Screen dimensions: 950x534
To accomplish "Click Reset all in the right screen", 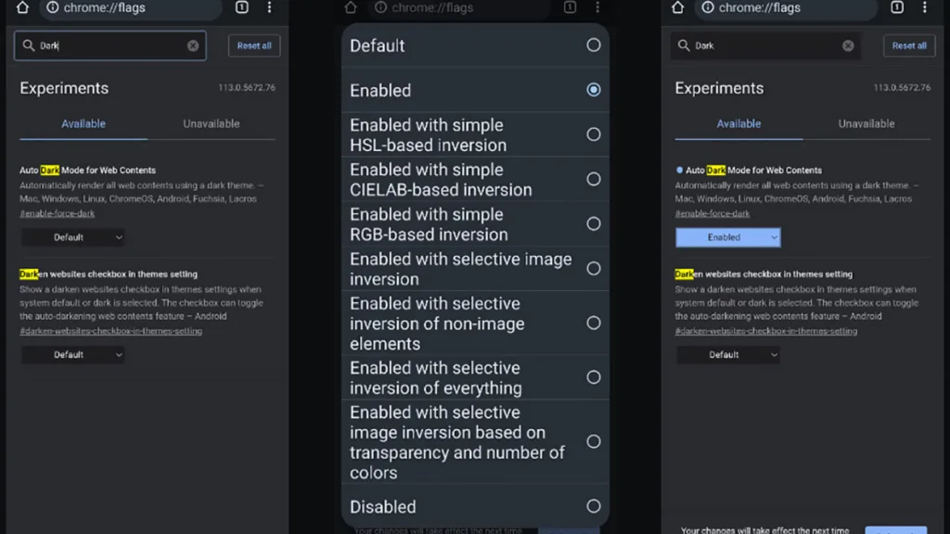I will coord(909,45).
